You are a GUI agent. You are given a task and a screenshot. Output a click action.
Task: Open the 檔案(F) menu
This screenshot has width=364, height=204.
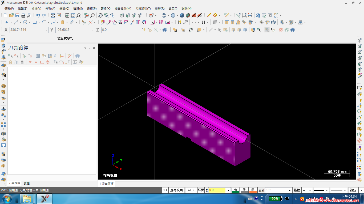pos(9,8)
